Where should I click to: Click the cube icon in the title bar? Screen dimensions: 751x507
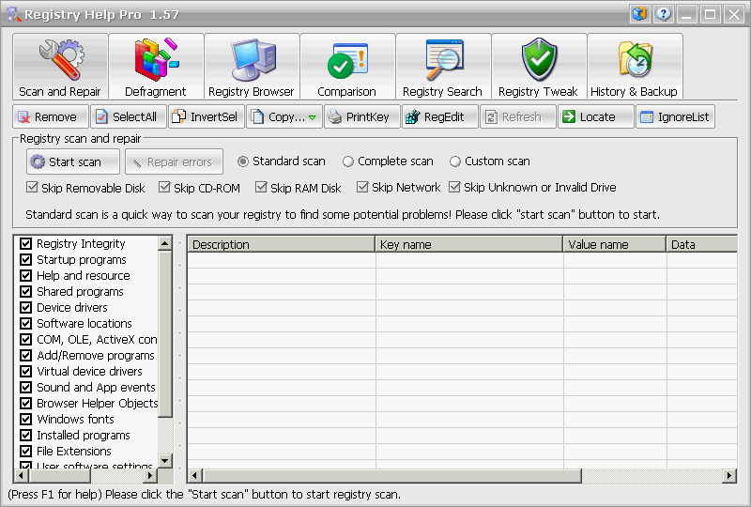tap(639, 14)
